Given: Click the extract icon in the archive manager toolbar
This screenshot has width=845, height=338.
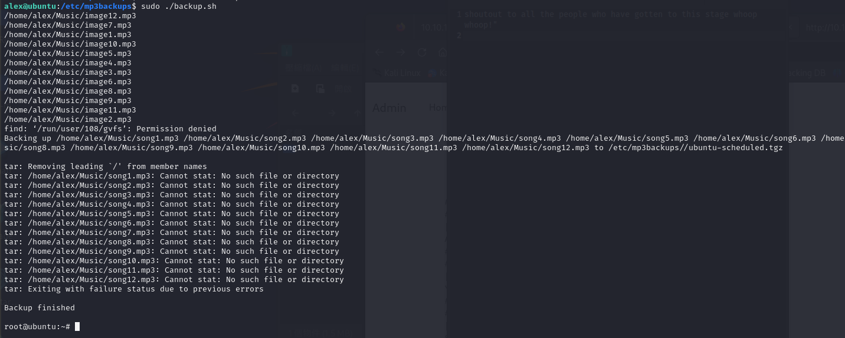Looking at the screenshot, I should (x=320, y=88).
